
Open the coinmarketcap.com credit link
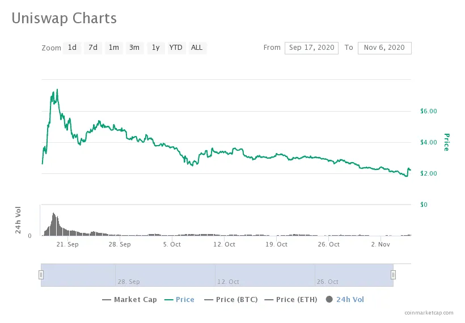coord(429,312)
